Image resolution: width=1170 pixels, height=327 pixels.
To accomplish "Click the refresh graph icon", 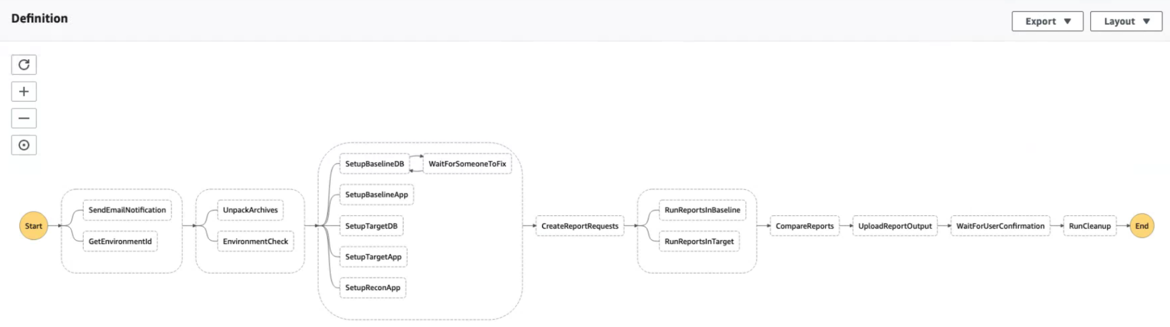I will click(24, 65).
